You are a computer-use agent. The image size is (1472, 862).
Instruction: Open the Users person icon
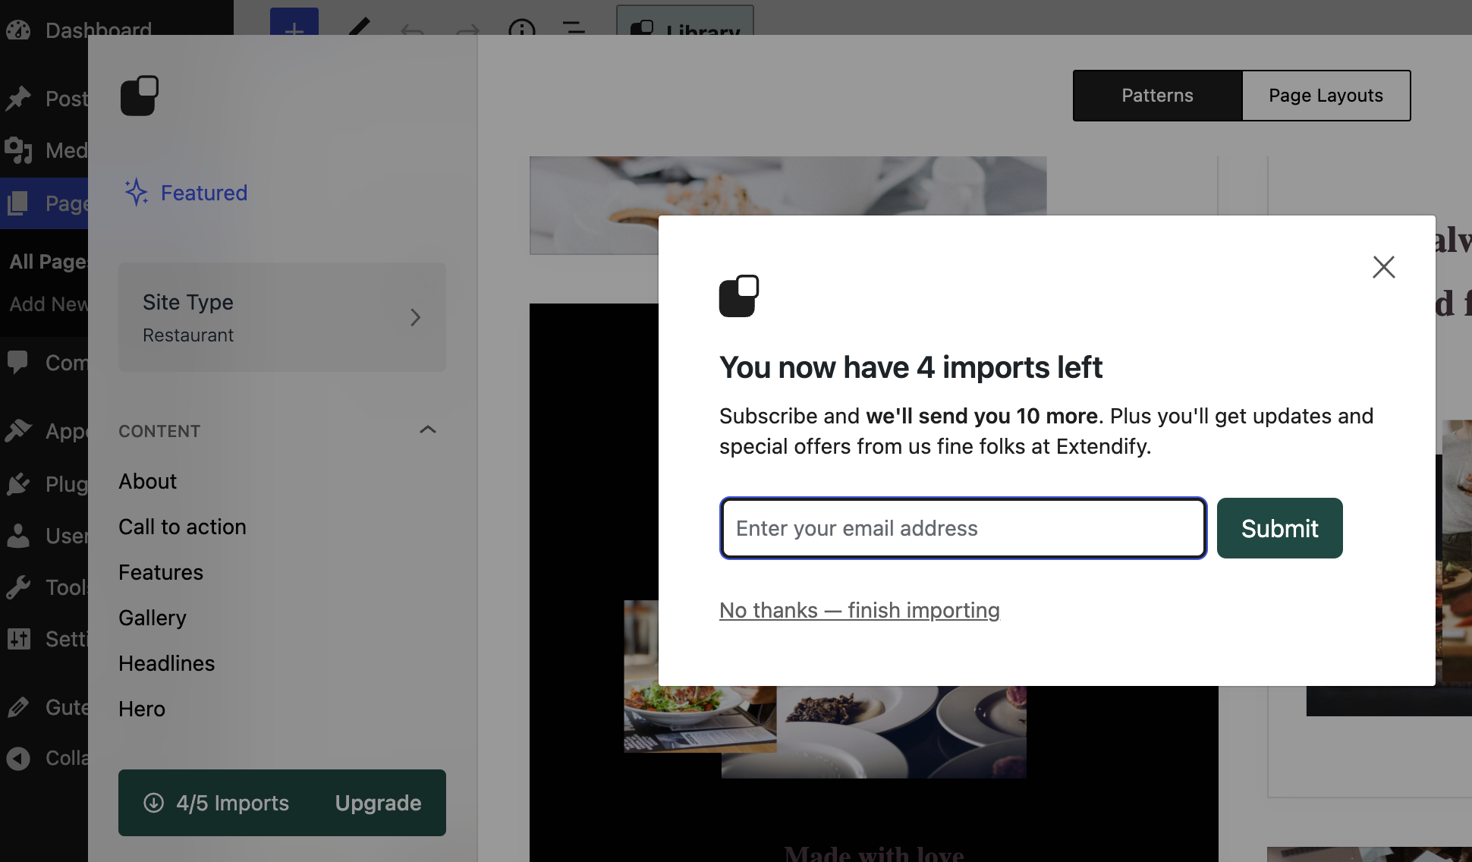(x=18, y=536)
